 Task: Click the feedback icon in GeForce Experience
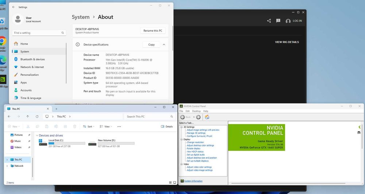click(278, 21)
